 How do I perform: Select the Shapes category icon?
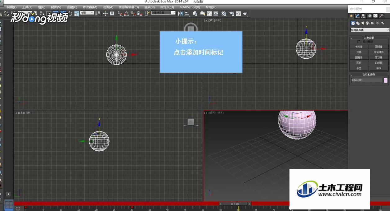tap(358, 23)
